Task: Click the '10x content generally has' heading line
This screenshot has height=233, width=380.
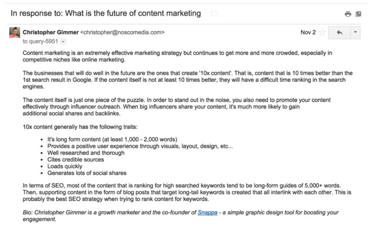Action: pos(76,127)
